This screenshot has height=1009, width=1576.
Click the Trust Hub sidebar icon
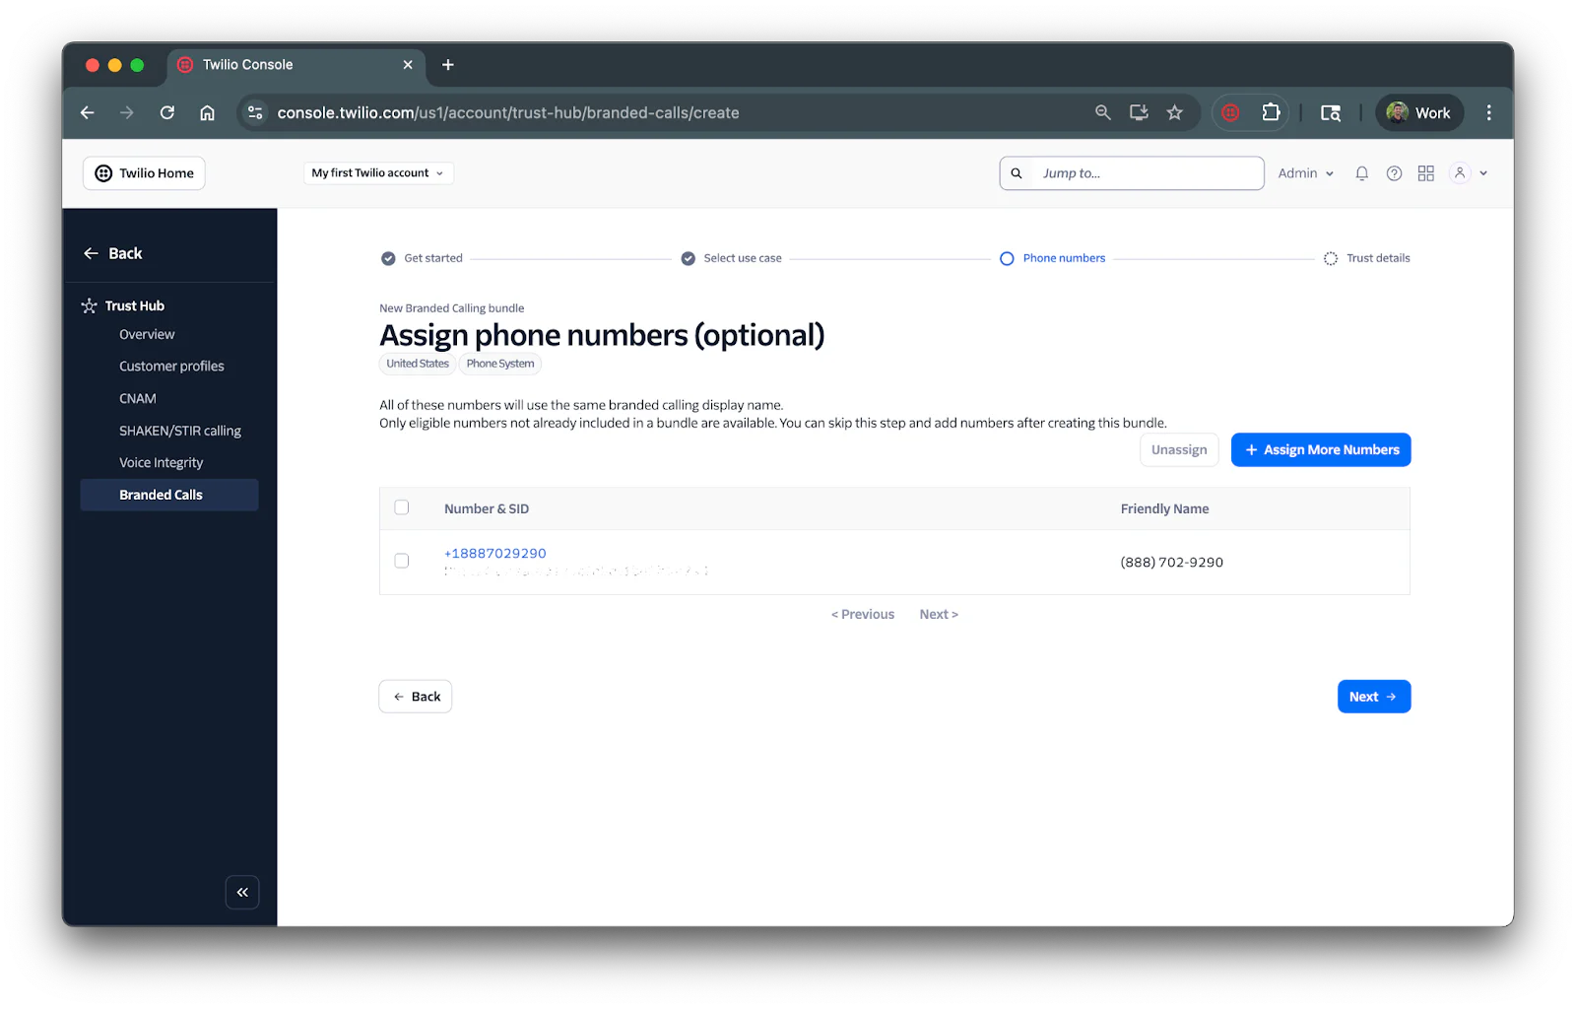pyautogui.click(x=89, y=305)
